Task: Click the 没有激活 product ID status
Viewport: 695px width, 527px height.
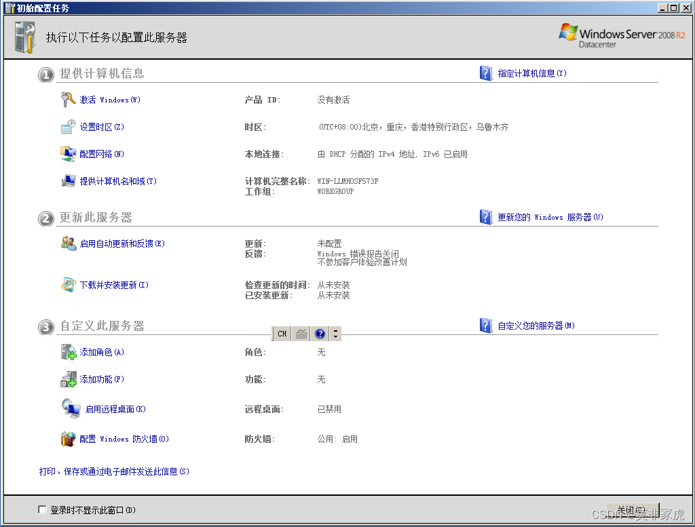Action: pos(333,100)
